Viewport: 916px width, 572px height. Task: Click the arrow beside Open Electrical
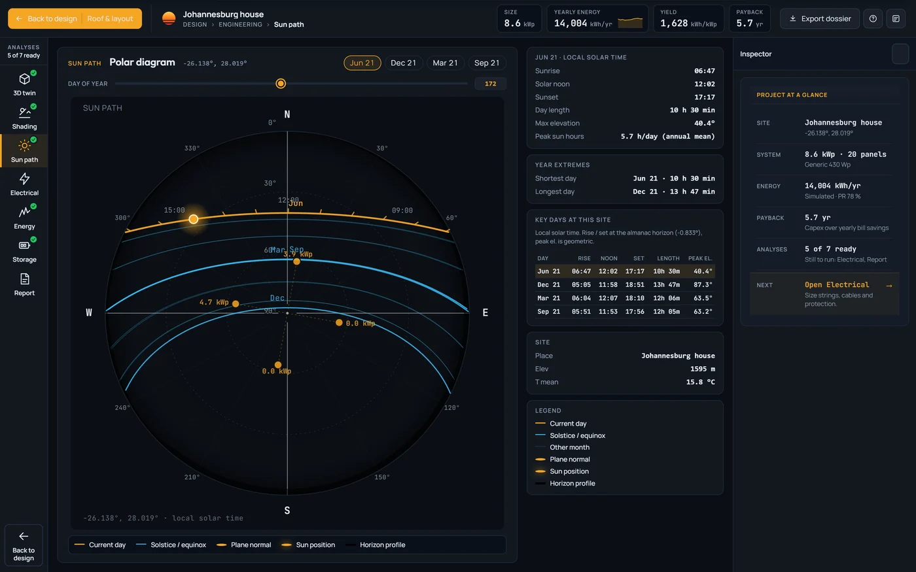[889, 286]
